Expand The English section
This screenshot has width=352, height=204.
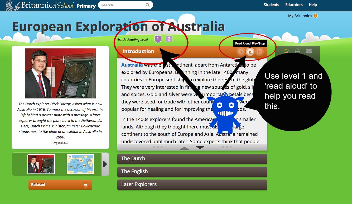[192, 172]
